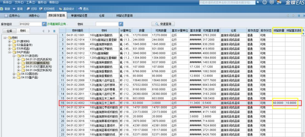This screenshot has width=305, height=137.
Task: Collapse the 04(产成品) tree node
Action: pos(9,52)
